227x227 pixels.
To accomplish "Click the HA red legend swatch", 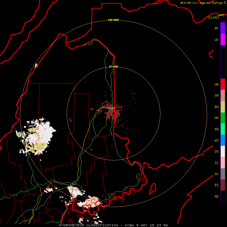I will point(223,84).
